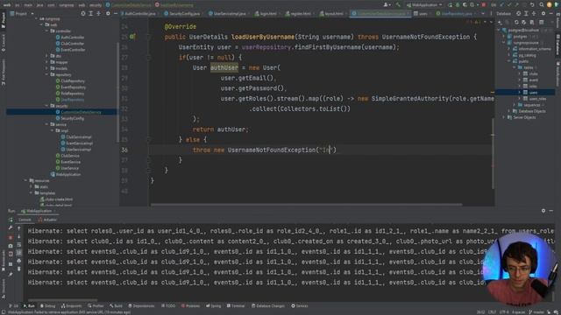This screenshot has height=315, width=561.
Task: Switch to register.html tab
Action: tap(300, 14)
